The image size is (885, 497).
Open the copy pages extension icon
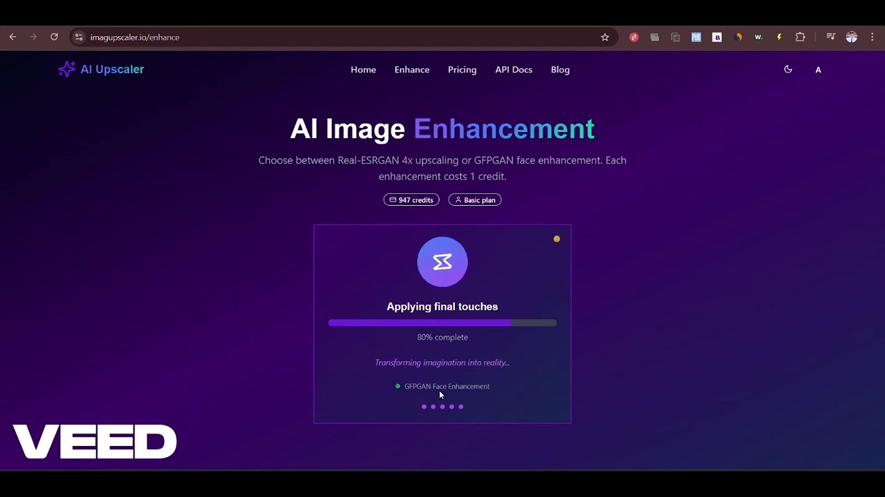tap(676, 37)
